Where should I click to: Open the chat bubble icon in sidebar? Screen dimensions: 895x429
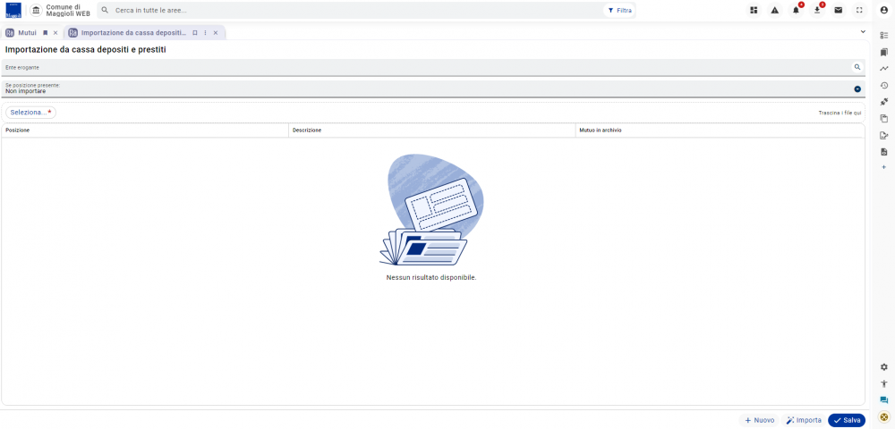[884, 400]
